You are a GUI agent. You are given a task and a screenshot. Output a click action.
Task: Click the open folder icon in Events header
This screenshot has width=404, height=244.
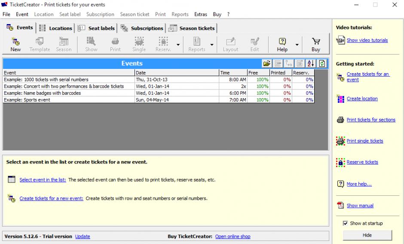[x=266, y=63]
